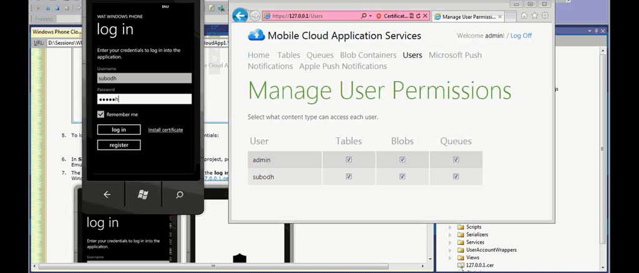
Task: Open Apple Push Notifications page
Action: click(x=343, y=66)
